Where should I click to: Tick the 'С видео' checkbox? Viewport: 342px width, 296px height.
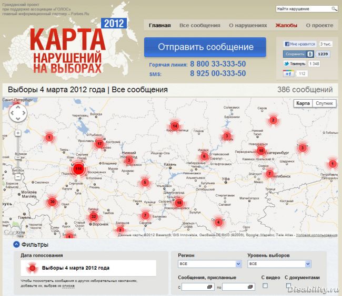point(265,286)
